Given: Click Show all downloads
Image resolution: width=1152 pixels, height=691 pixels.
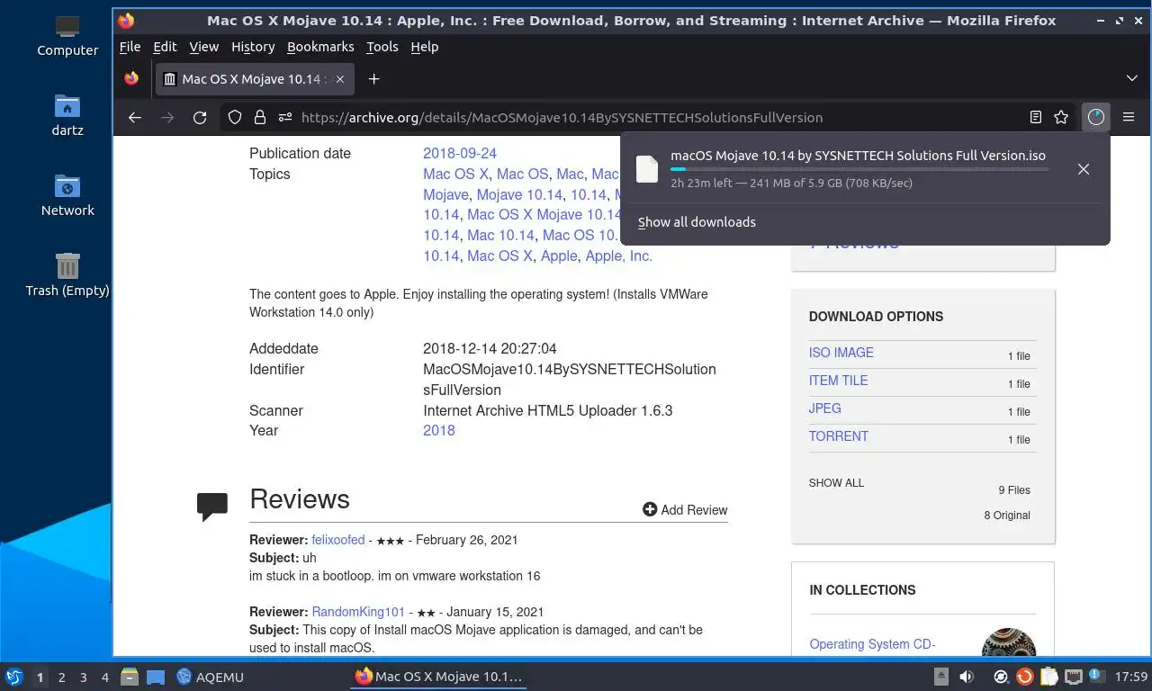Looking at the screenshot, I should [x=697, y=222].
